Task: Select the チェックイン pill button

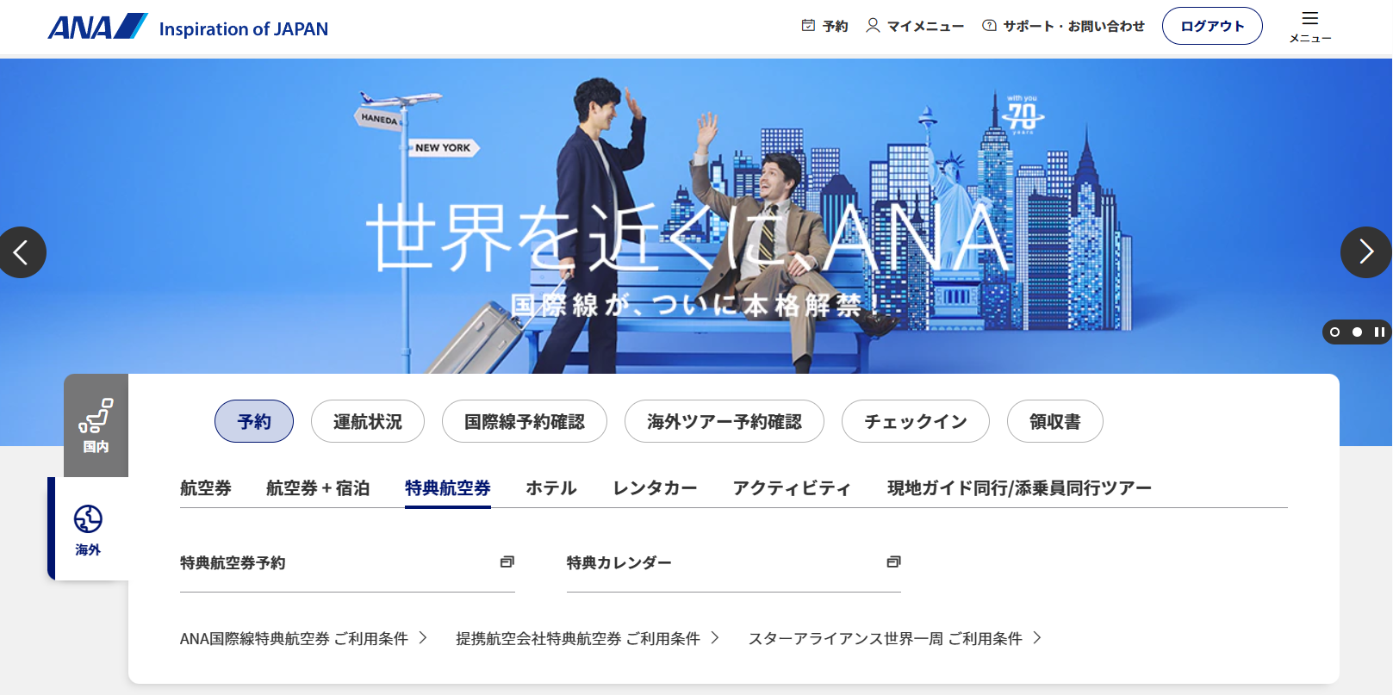Action: pyautogui.click(x=916, y=421)
